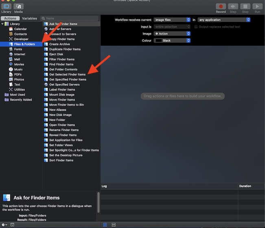
Task: Open the Colour Black swatch picker
Action: (x=172, y=41)
